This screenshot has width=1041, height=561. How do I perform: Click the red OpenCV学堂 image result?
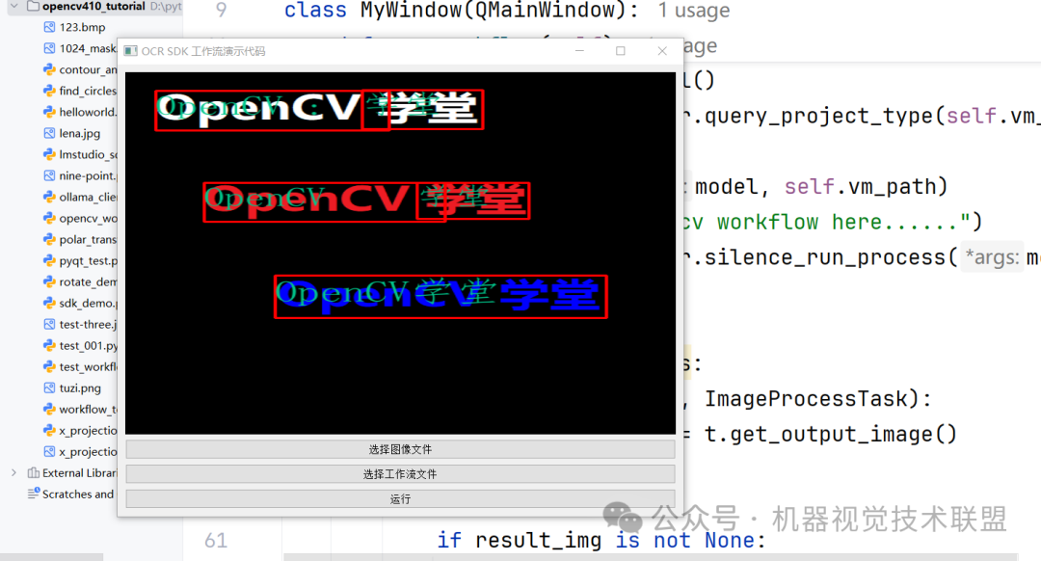point(366,201)
